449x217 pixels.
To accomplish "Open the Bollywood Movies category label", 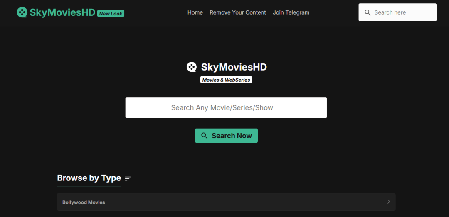I will (x=84, y=202).
